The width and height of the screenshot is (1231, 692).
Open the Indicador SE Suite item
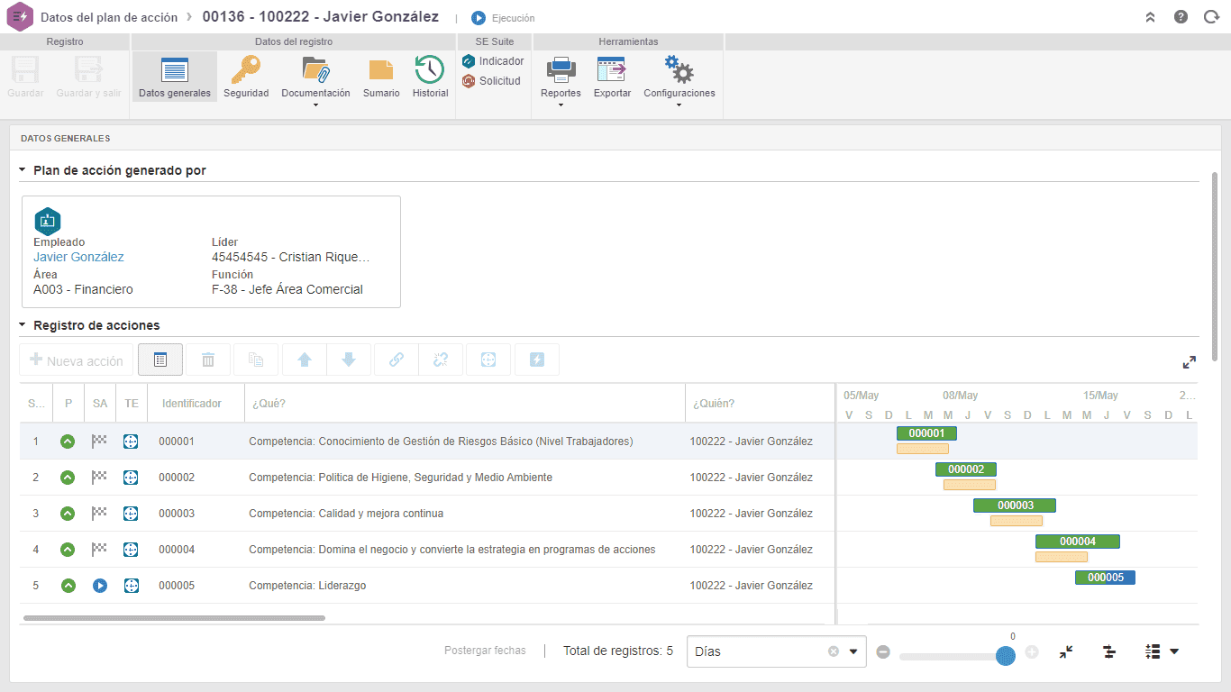[x=493, y=61]
